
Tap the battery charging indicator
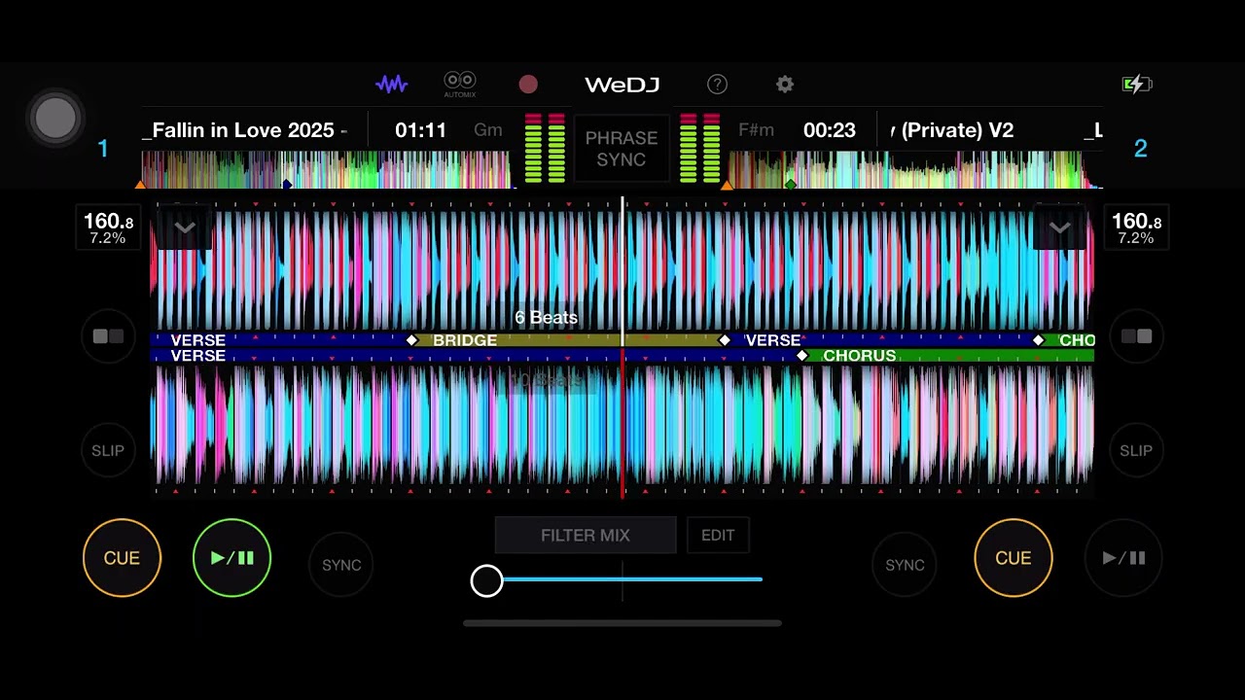(x=1137, y=85)
